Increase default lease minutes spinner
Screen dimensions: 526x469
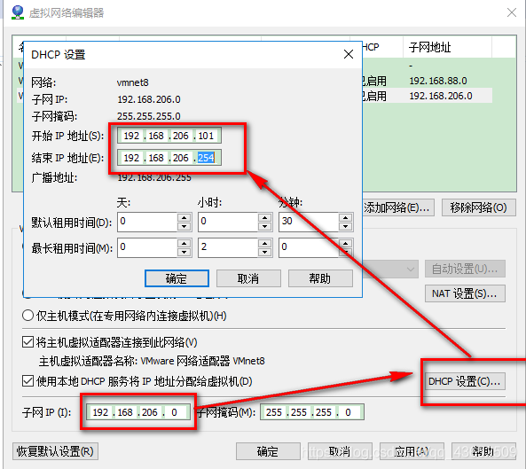point(345,217)
